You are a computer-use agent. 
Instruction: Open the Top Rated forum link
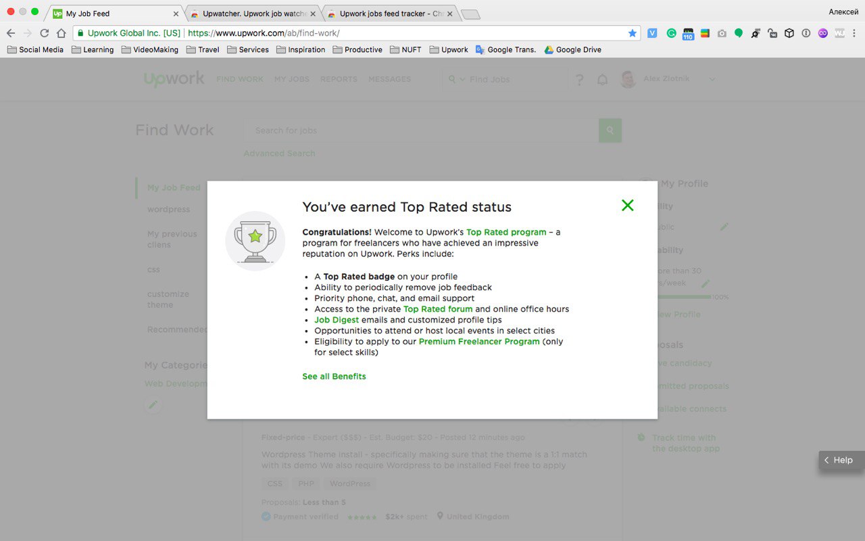click(x=438, y=309)
